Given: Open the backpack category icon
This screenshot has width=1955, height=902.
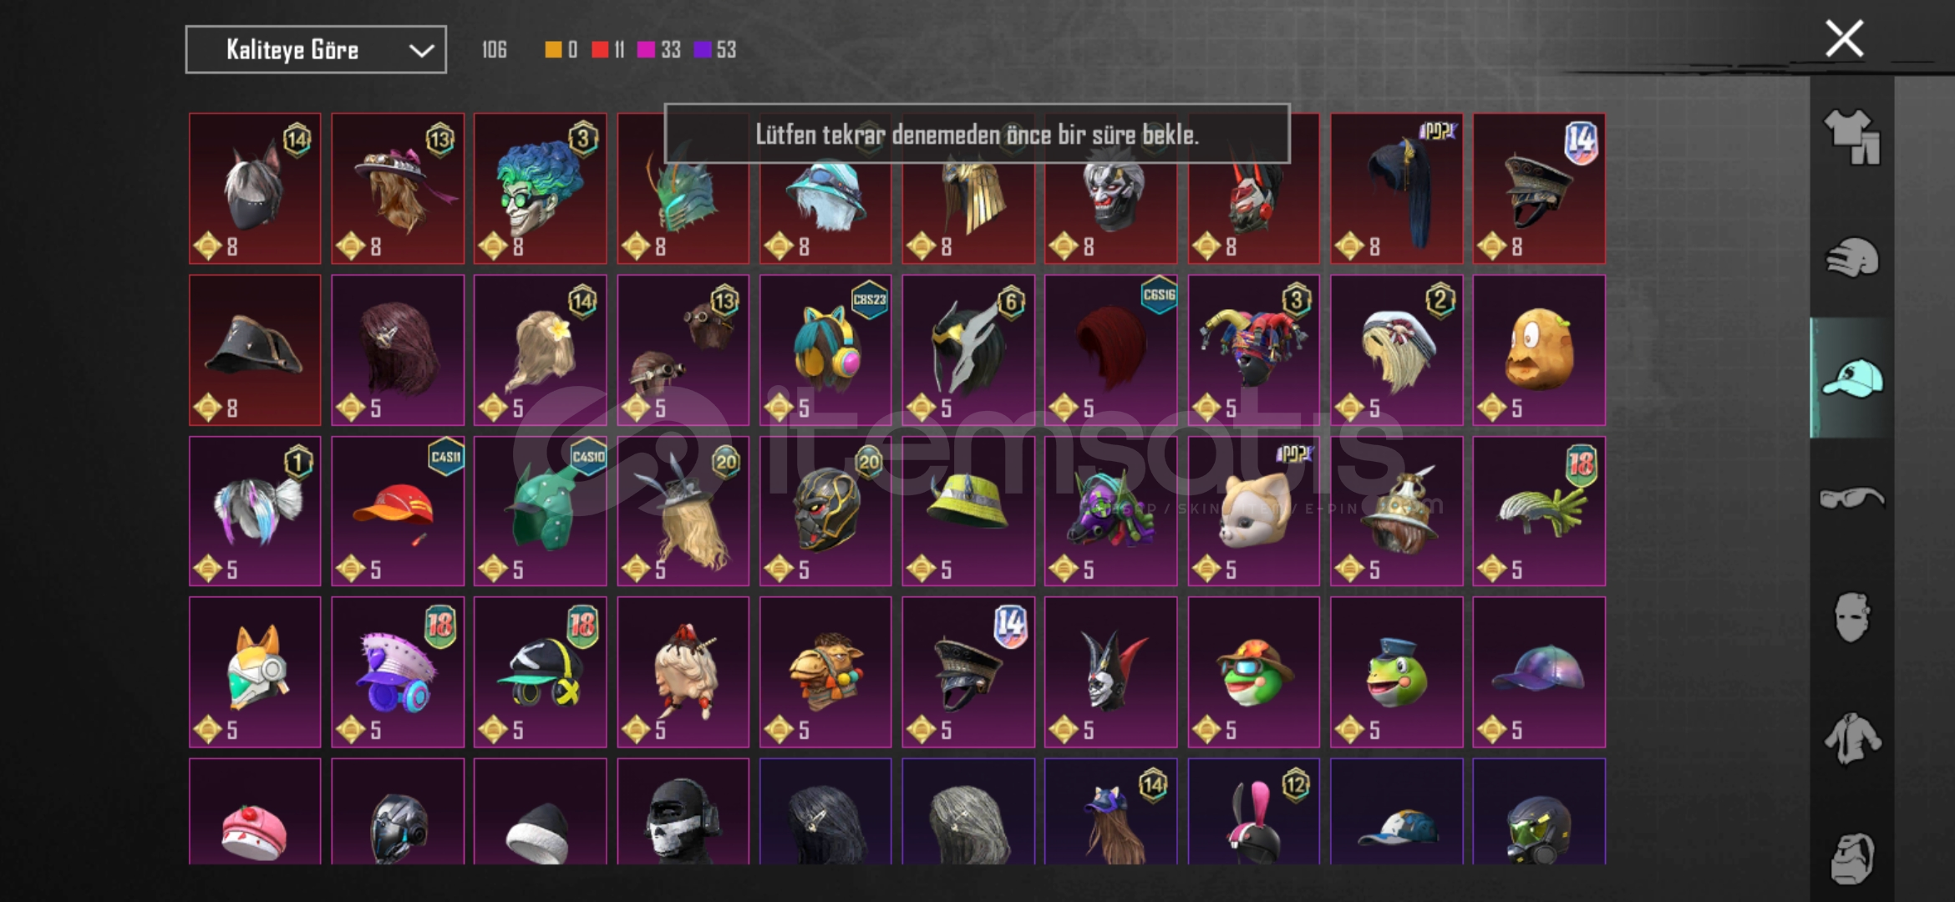Looking at the screenshot, I should point(1851,859).
